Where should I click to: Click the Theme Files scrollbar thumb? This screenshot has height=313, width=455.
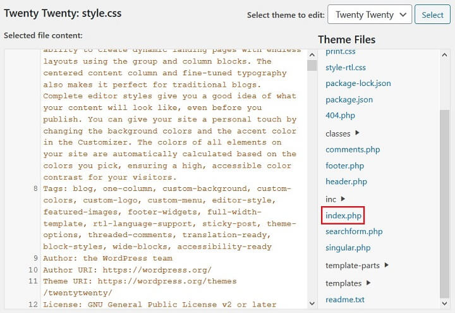coord(444,204)
